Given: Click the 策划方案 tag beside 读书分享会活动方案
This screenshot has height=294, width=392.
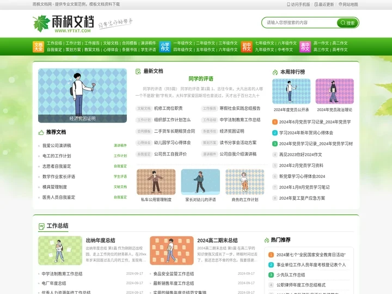Looking at the screenshot, I should coord(209,143).
